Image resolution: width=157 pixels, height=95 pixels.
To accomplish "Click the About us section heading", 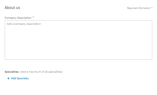I will pyautogui.click(x=12, y=8).
